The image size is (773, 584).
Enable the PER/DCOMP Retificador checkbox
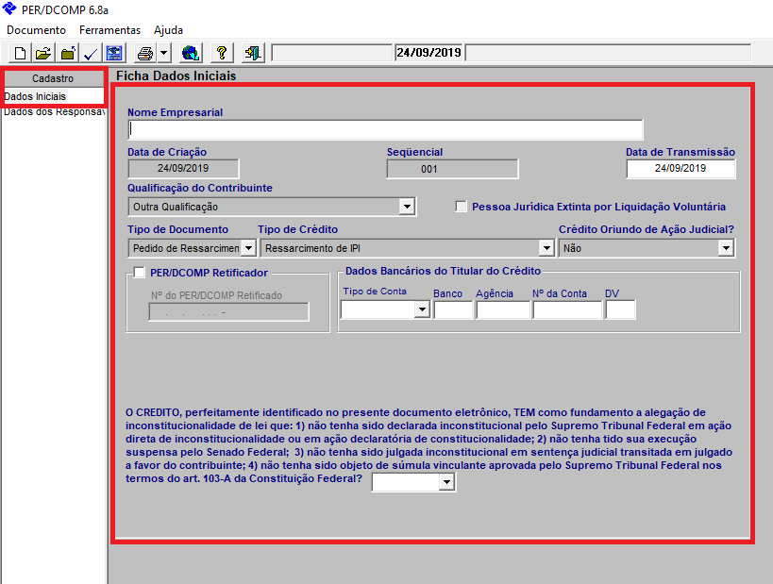tap(140, 274)
